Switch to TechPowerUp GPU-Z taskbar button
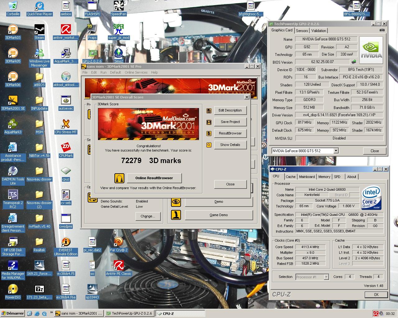Image resolution: width=398 pixels, height=318 pixels. coord(129,314)
